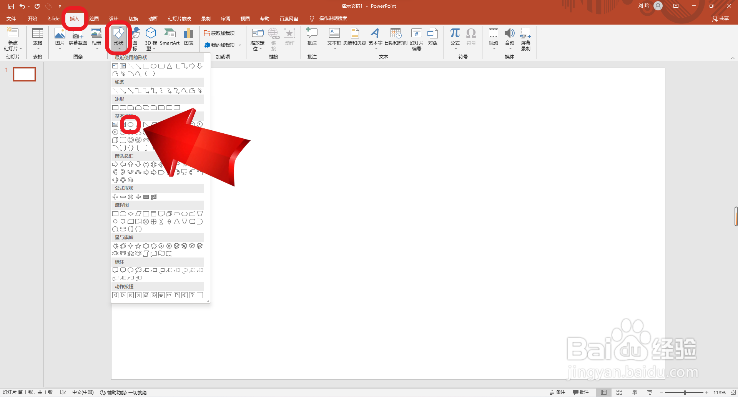Open the Icons insert button
This screenshot has width=738, height=397.
click(x=136, y=39)
